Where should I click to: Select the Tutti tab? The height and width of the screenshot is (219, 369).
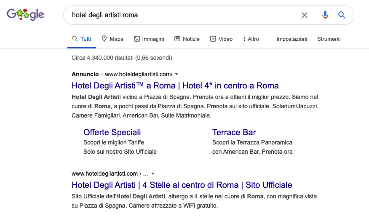tap(82, 39)
